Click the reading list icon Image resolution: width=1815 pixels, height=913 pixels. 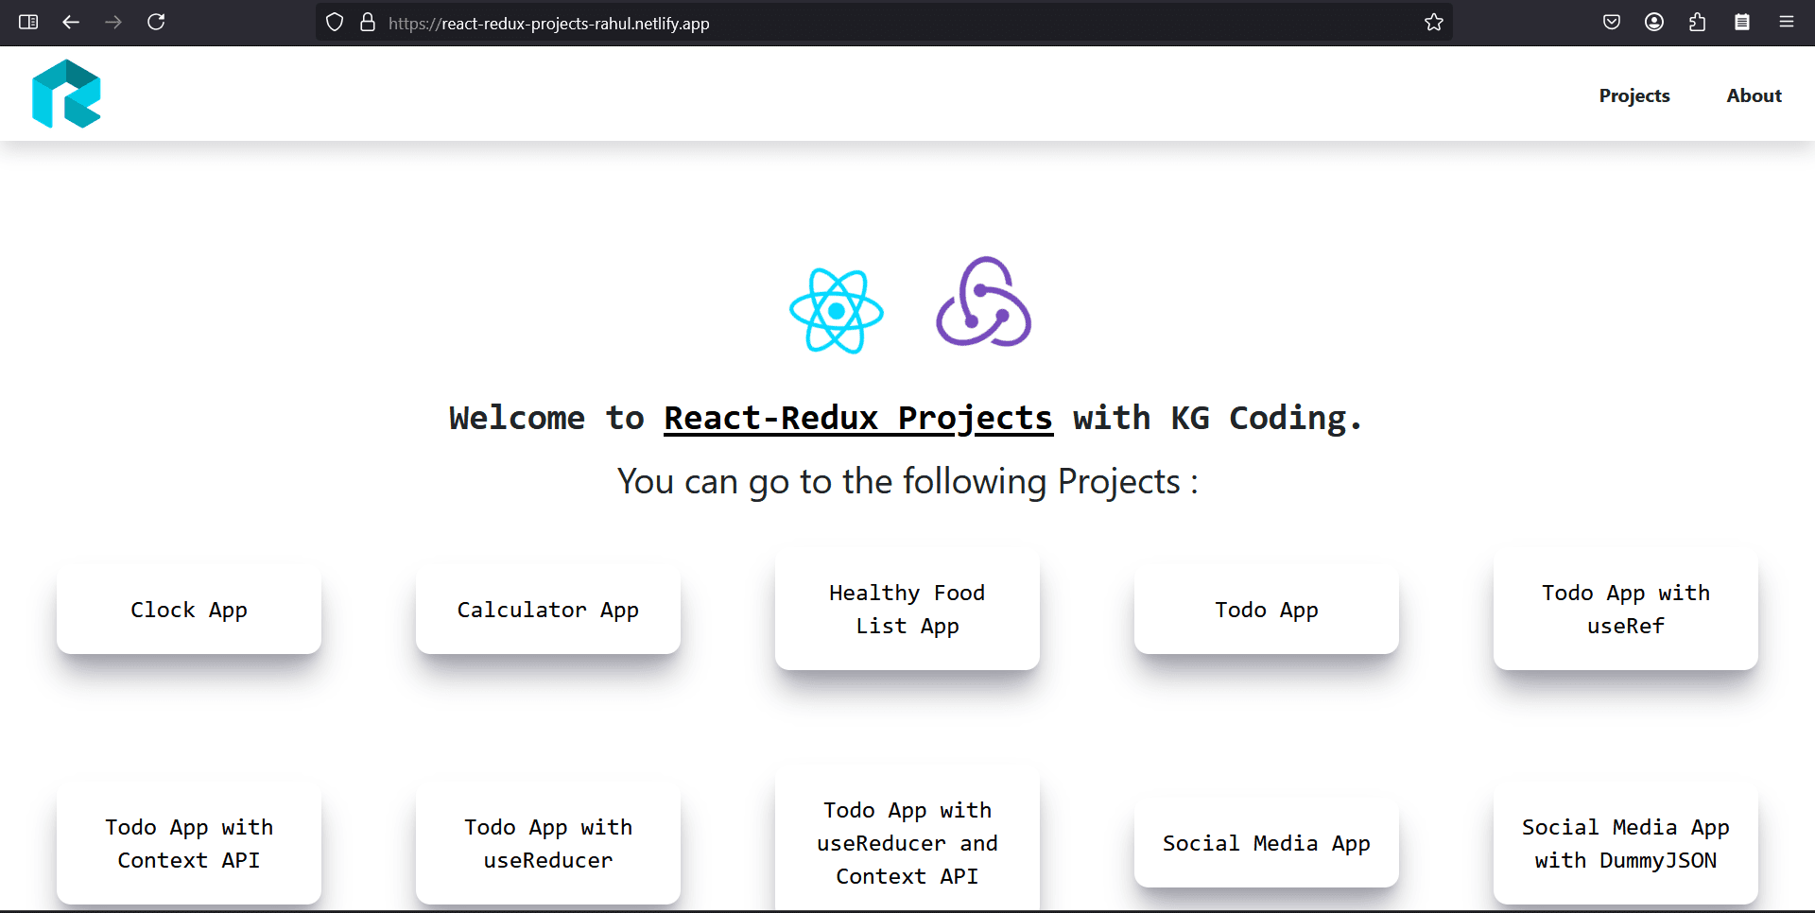1743,22
